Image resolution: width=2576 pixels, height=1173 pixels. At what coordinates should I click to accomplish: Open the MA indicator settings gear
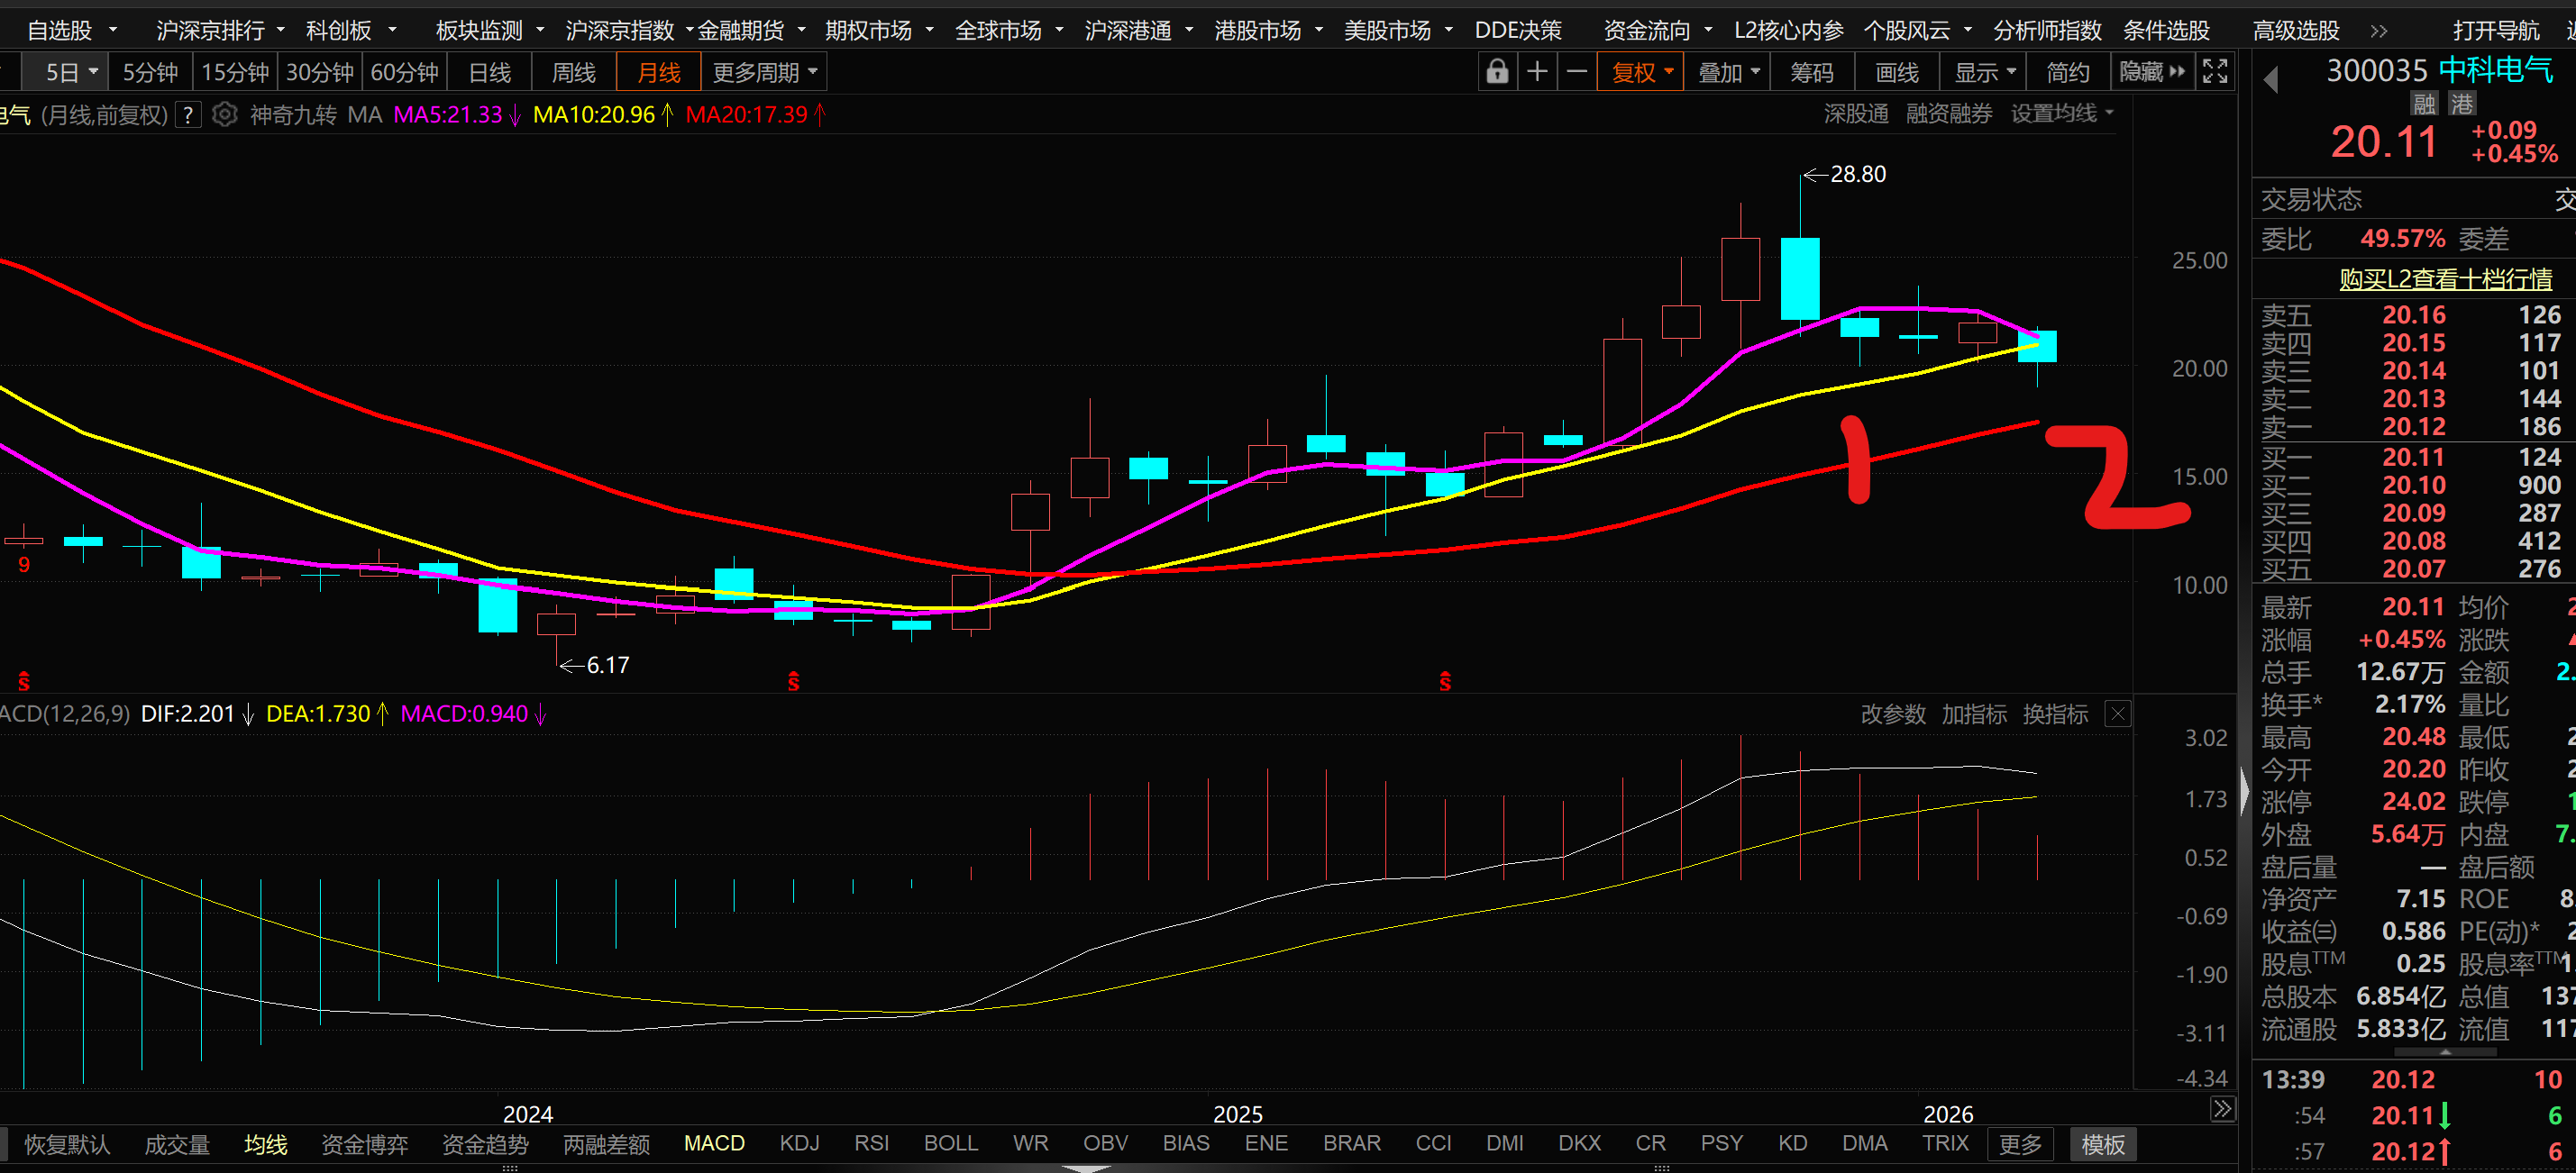pos(225,115)
